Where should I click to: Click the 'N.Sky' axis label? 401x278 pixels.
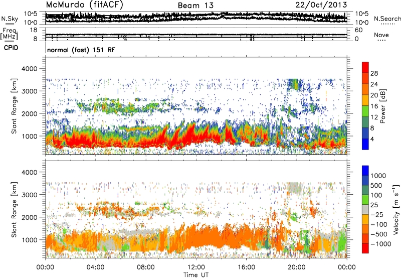[x=10, y=19]
